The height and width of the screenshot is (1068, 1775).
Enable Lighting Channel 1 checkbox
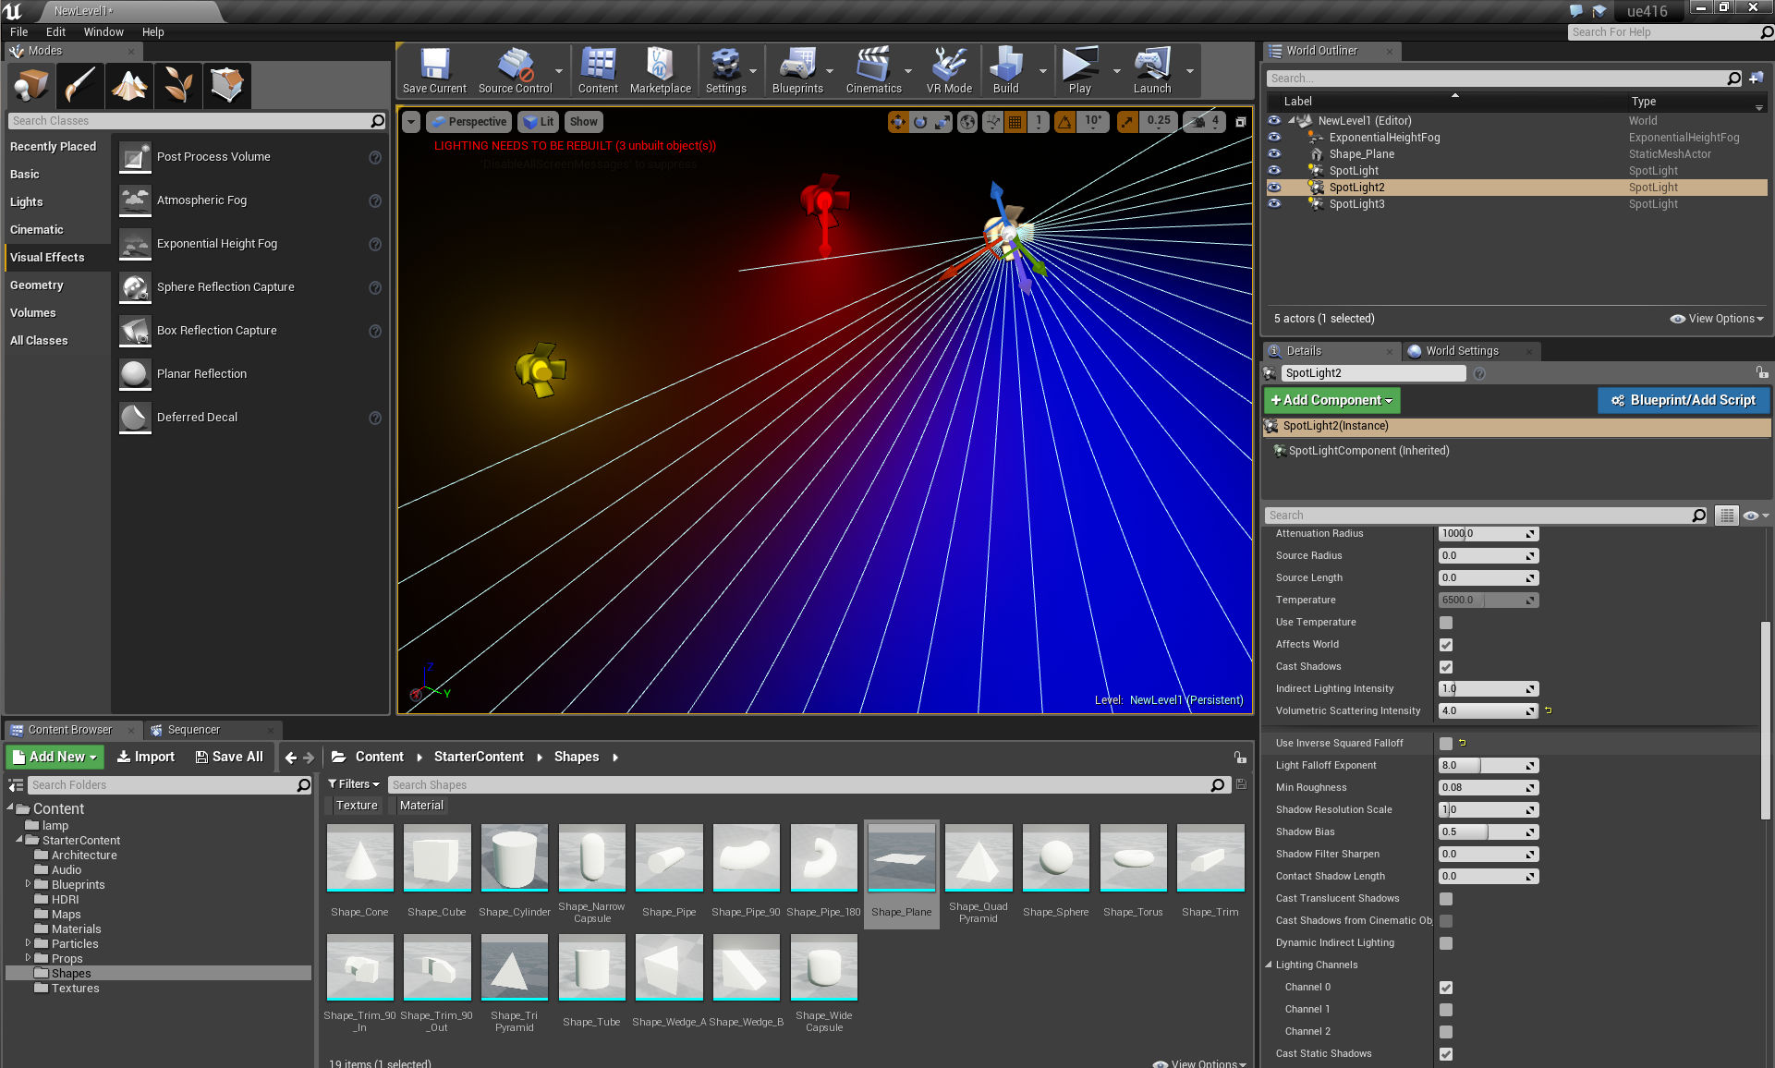[1446, 1010]
